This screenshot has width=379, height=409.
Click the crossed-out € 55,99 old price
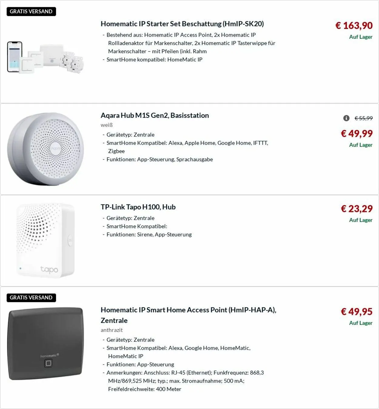click(364, 118)
